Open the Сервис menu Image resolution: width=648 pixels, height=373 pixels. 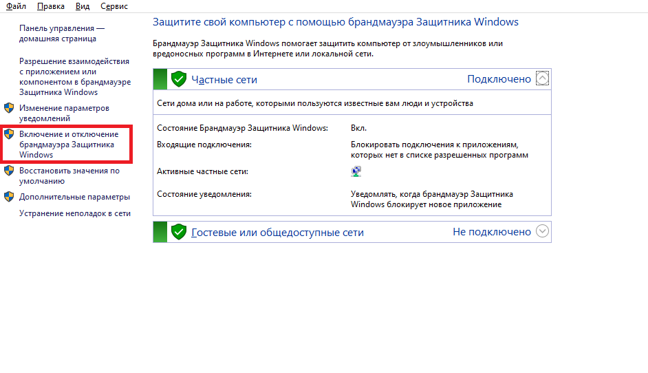tap(114, 6)
